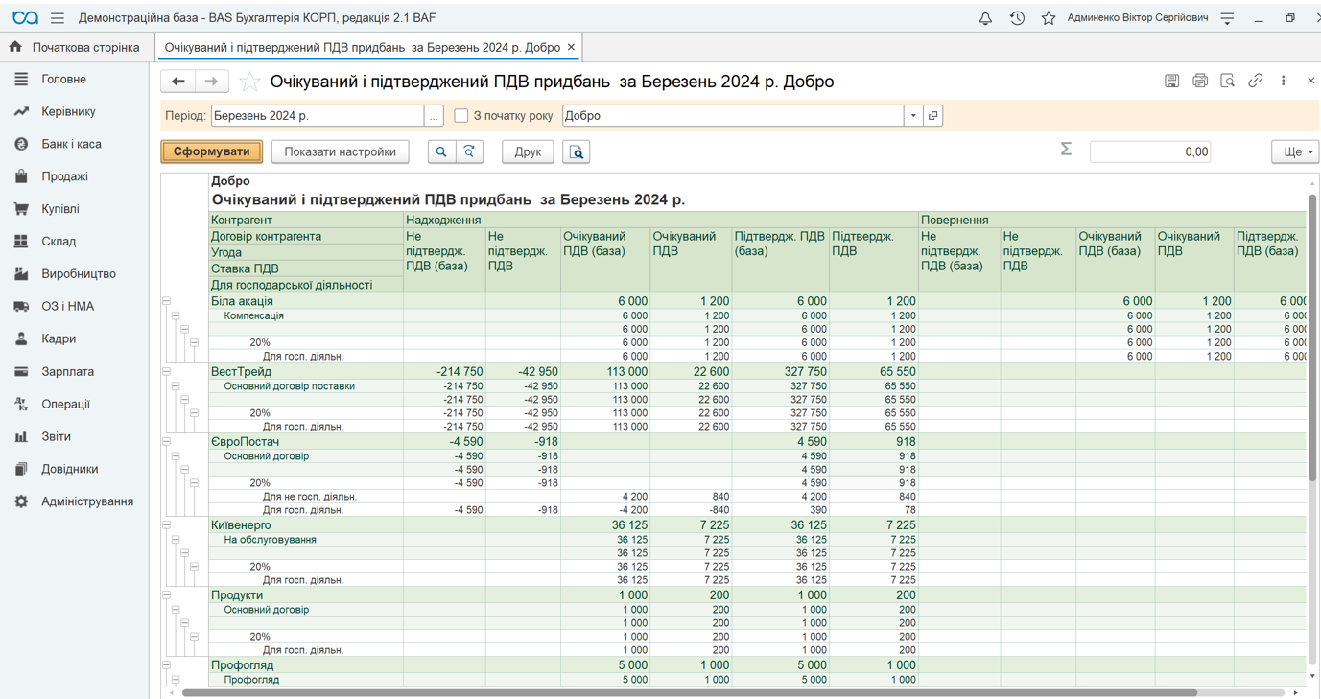Click the printer icon at top right
Screen dimensions: 1321x699
1199,82
